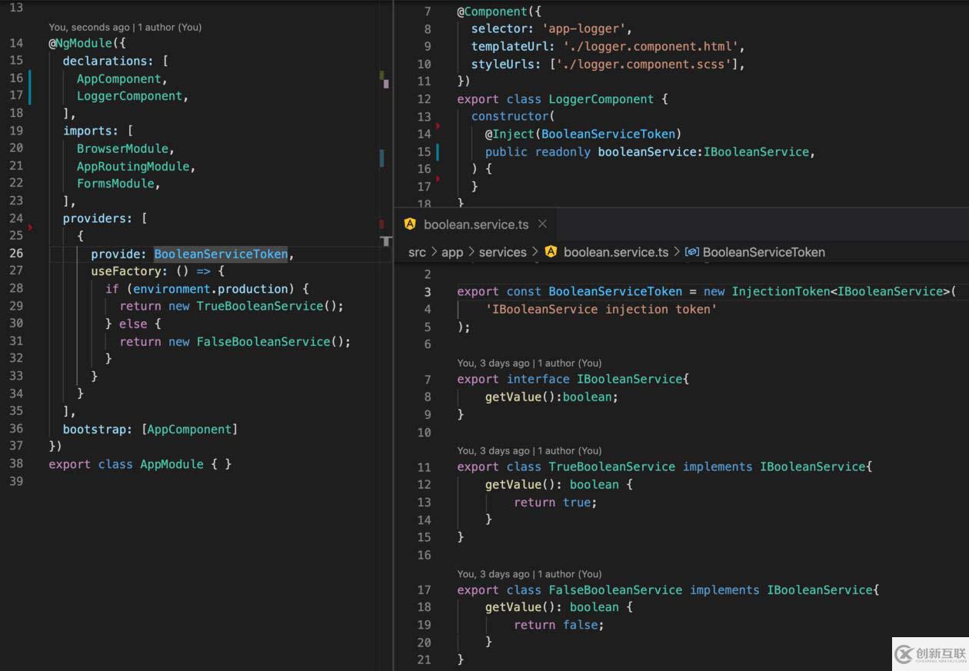Image resolution: width=969 pixels, height=671 pixels.
Task: Open the 'You, seconds ago' code lens above @NgModule
Action: coord(125,27)
